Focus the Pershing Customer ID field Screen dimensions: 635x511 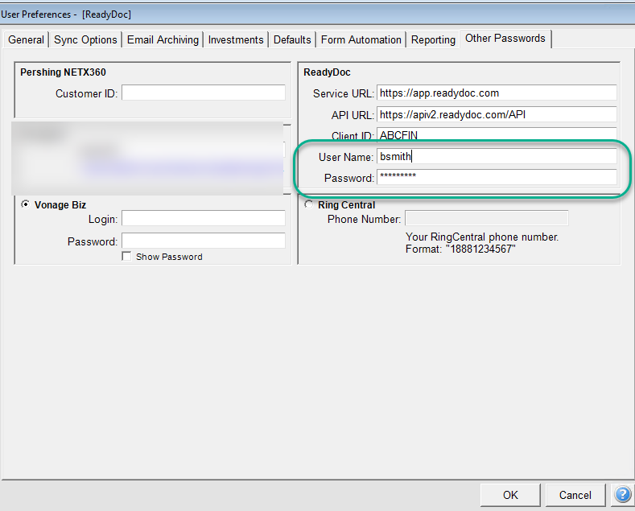click(x=204, y=93)
